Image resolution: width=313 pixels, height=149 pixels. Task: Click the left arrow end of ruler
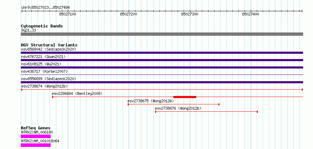(x=22, y=11)
